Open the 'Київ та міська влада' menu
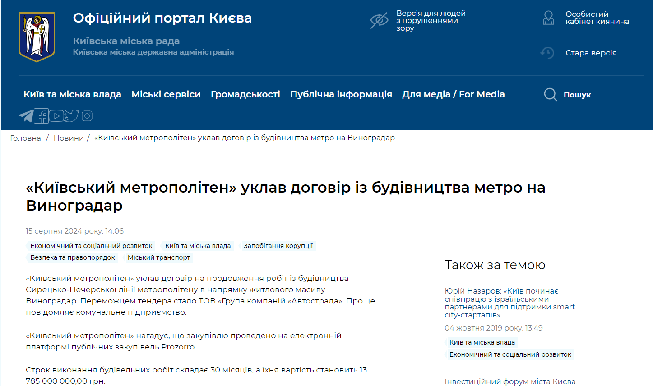This screenshot has width=653, height=386. pyautogui.click(x=72, y=94)
